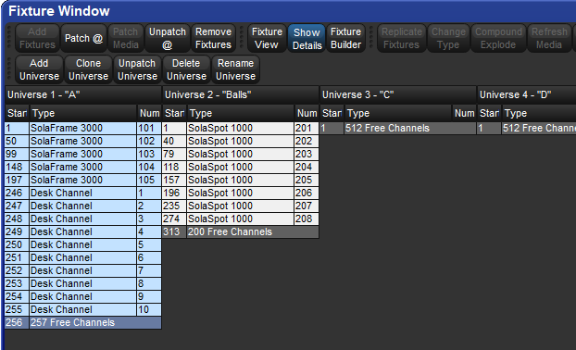
Task: Select SolaSpot 1000 at start address 274
Action: 241,219
